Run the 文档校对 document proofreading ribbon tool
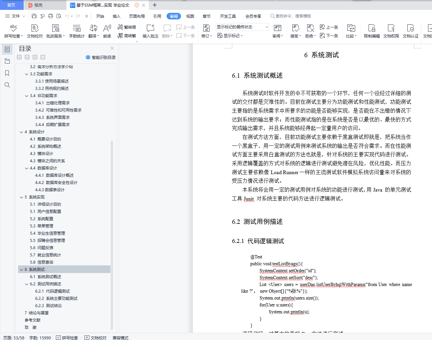 coord(35,31)
